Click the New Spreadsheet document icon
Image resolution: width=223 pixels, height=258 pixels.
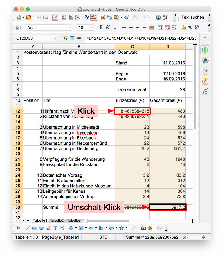[x=19, y=17]
